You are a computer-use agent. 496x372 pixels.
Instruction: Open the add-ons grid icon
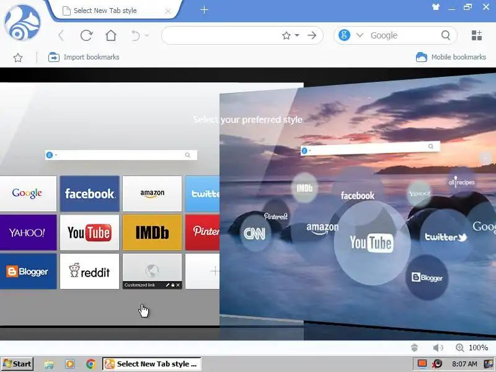point(476,35)
